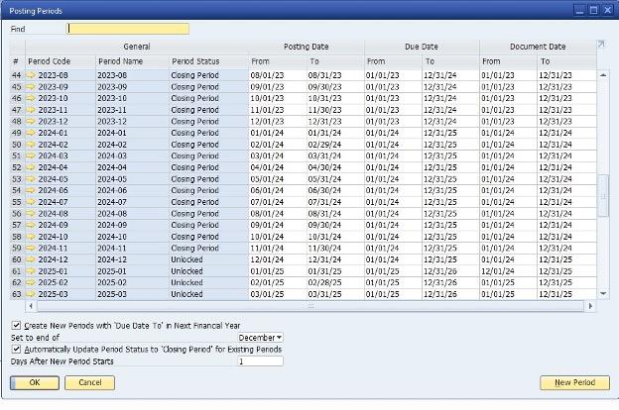Open link arrow for period 2024-12

click(x=31, y=259)
